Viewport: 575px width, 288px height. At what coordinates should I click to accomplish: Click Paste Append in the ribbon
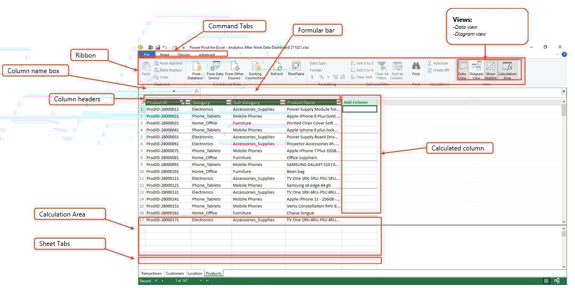tap(168, 63)
